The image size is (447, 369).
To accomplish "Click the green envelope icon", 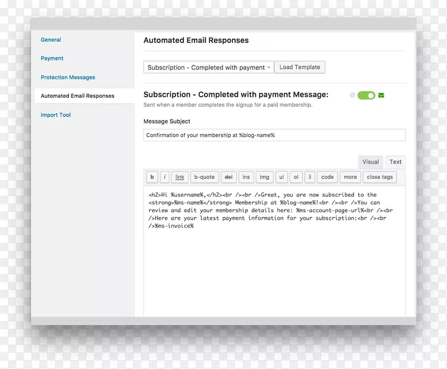I will point(381,96).
